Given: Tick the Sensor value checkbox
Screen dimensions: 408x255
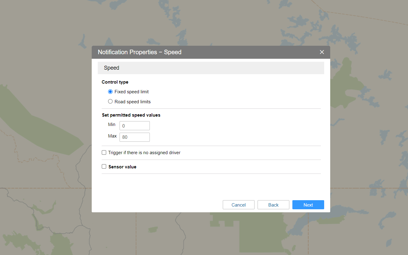Looking at the screenshot, I should pyautogui.click(x=104, y=167).
